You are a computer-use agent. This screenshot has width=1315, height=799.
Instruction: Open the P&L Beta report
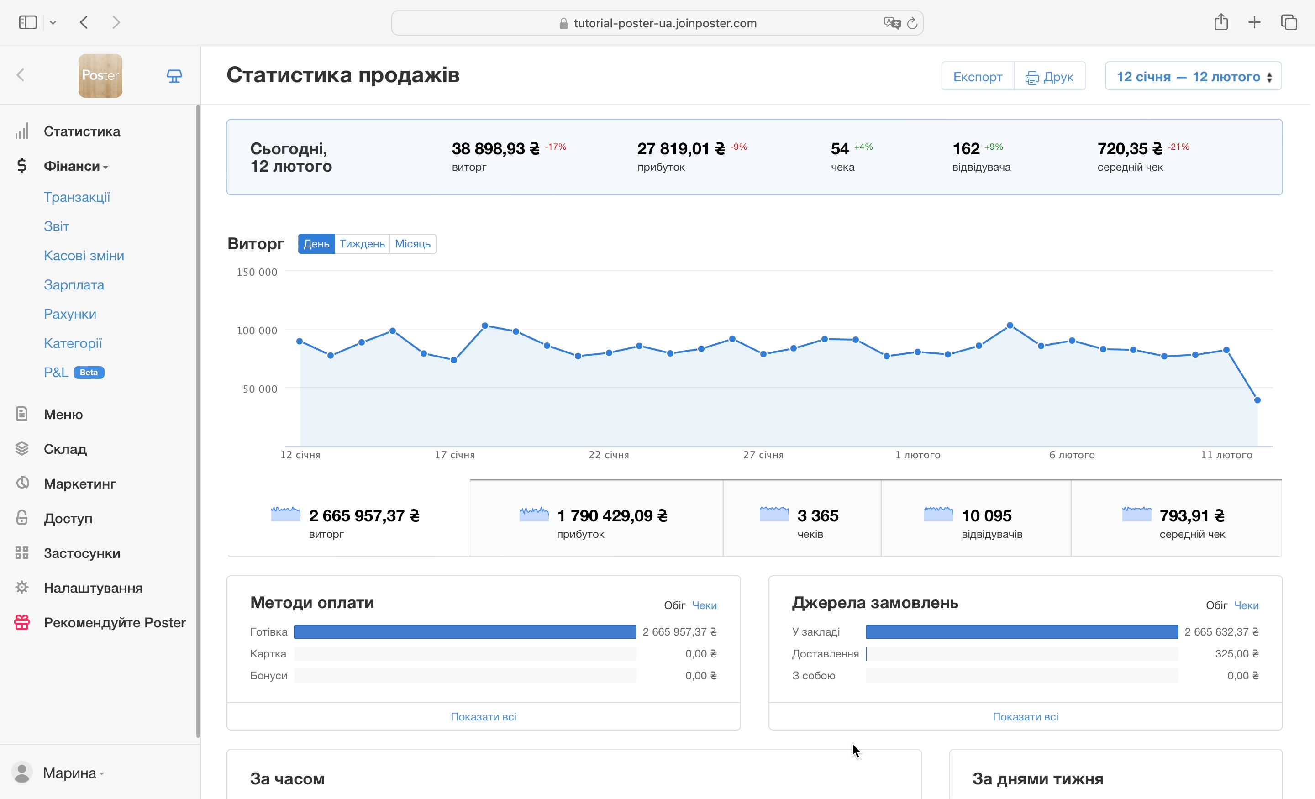pos(74,373)
